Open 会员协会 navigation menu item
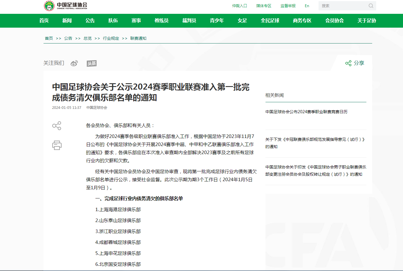 (335, 21)
